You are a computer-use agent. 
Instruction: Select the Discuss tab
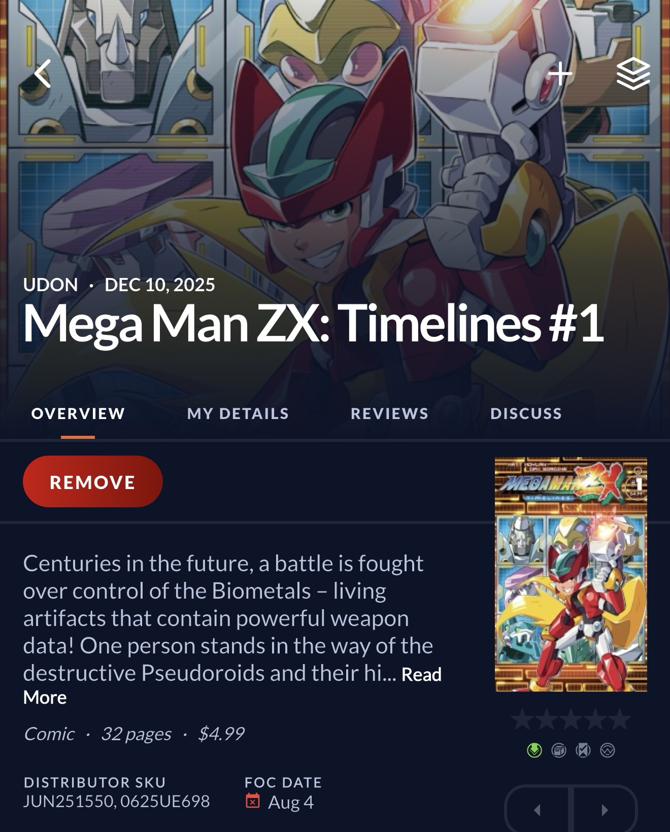[x=526, y=413]
